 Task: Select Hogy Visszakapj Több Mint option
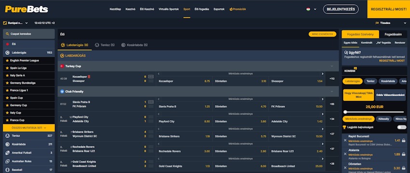tap(358, 95)
